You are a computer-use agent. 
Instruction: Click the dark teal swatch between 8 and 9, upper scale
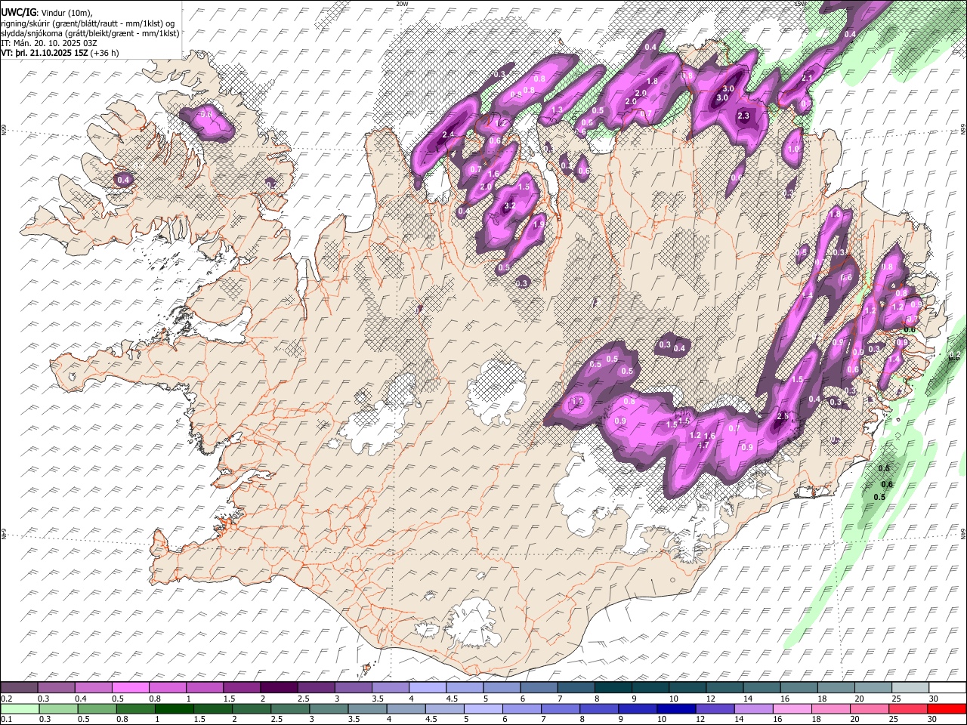point(613,688)
